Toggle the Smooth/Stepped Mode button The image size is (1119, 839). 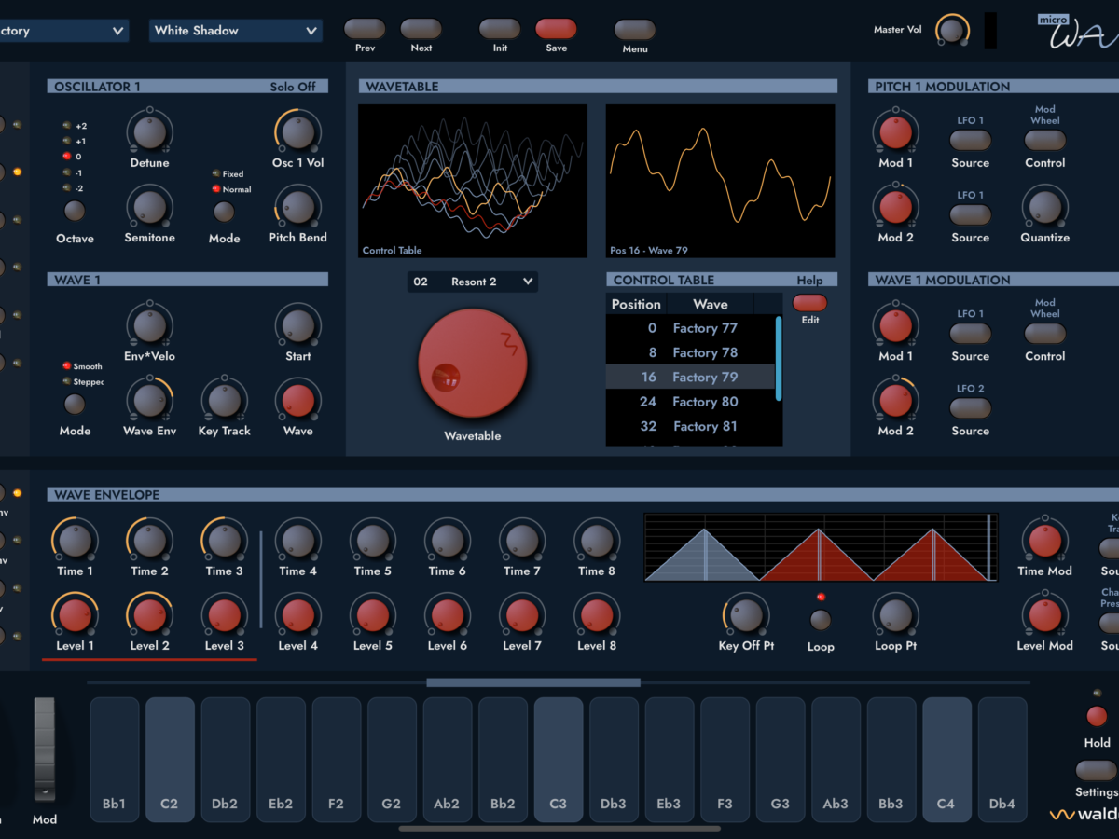75,405
